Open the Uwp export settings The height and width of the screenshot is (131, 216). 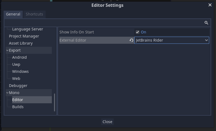click(16, 64)
